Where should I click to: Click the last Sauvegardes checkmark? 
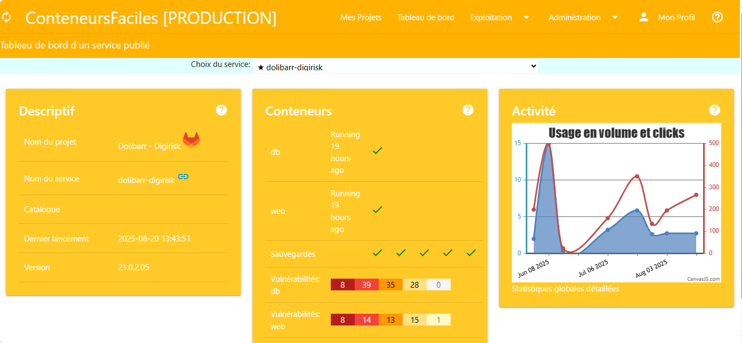(471, 253)
